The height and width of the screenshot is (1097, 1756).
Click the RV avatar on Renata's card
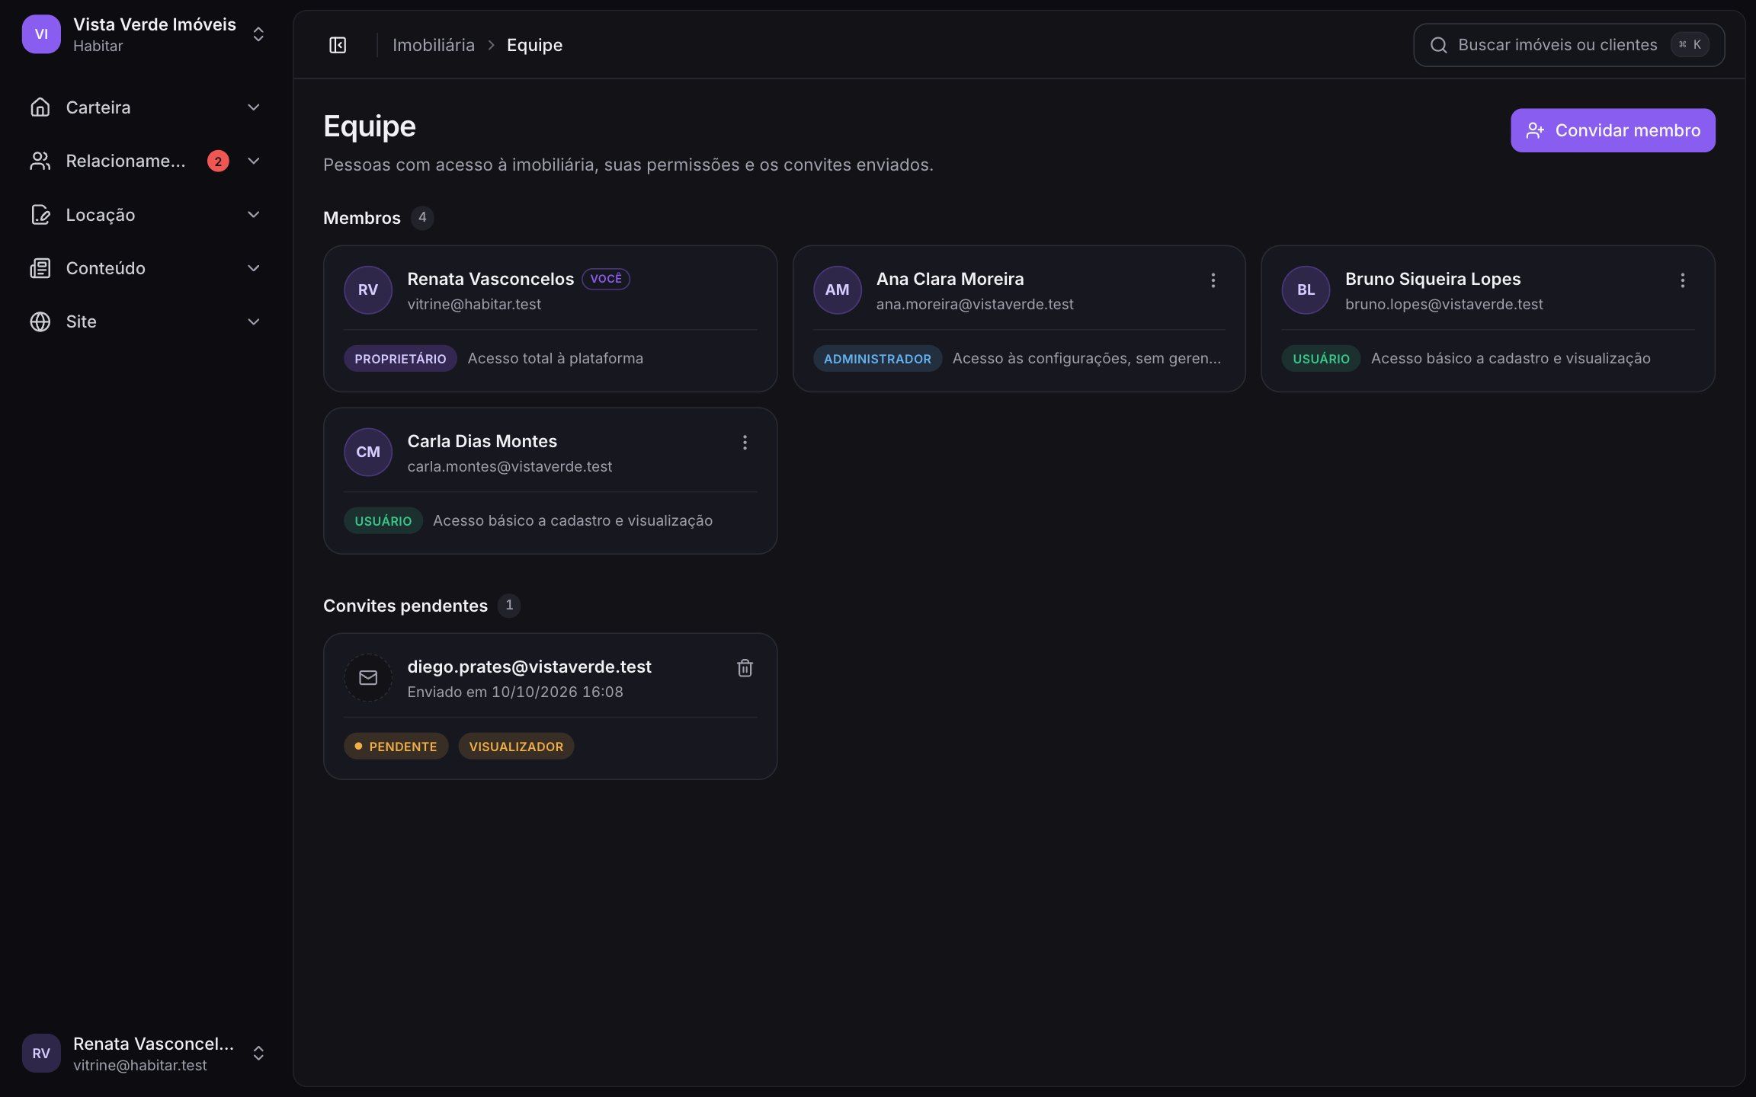click(x=368, y=289)
